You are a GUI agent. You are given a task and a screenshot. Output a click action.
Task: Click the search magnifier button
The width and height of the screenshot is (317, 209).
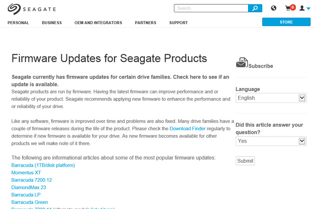[255, 8]
